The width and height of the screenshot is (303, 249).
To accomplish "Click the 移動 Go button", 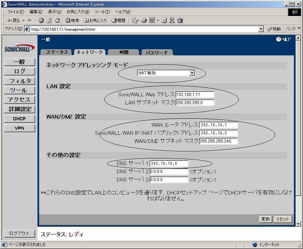I will coord(275,29).
